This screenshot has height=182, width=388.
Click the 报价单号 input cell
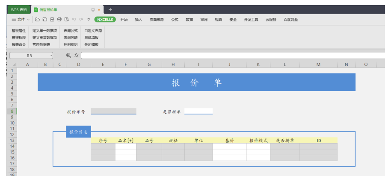coord(113,112)
